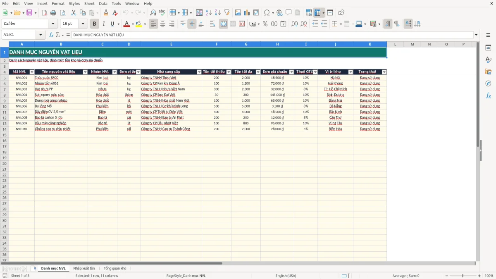Click the formula input line
The image size is (496, 279).
tap(272, 35)
